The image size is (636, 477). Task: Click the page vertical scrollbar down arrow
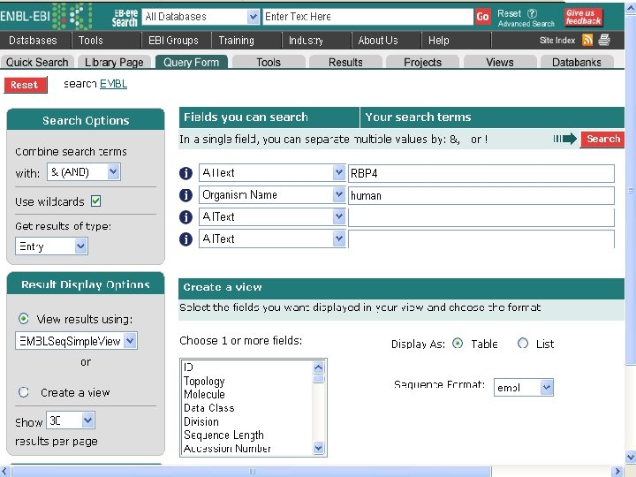point(631,457)
